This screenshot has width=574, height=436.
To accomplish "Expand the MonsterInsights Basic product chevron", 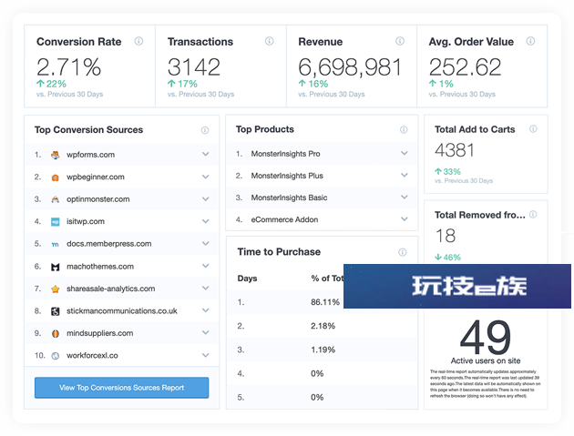I will pos(405,197).
